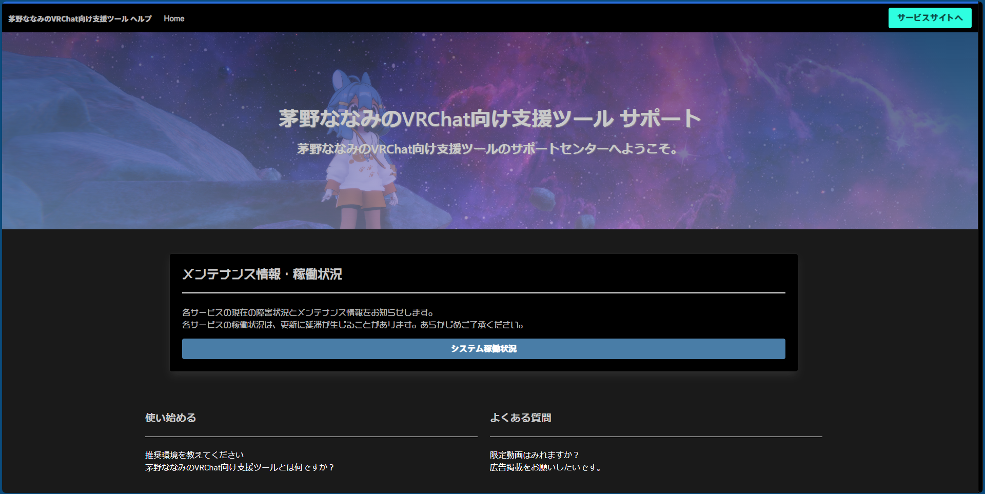
Task: Click the hero subtitle ending in へようこそ。
Action: pos(487,149)
